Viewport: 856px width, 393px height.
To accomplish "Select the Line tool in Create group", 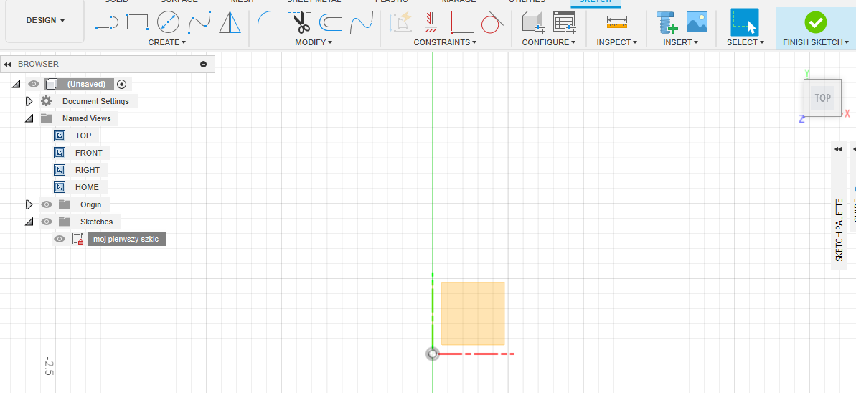I will coord(106,22).
